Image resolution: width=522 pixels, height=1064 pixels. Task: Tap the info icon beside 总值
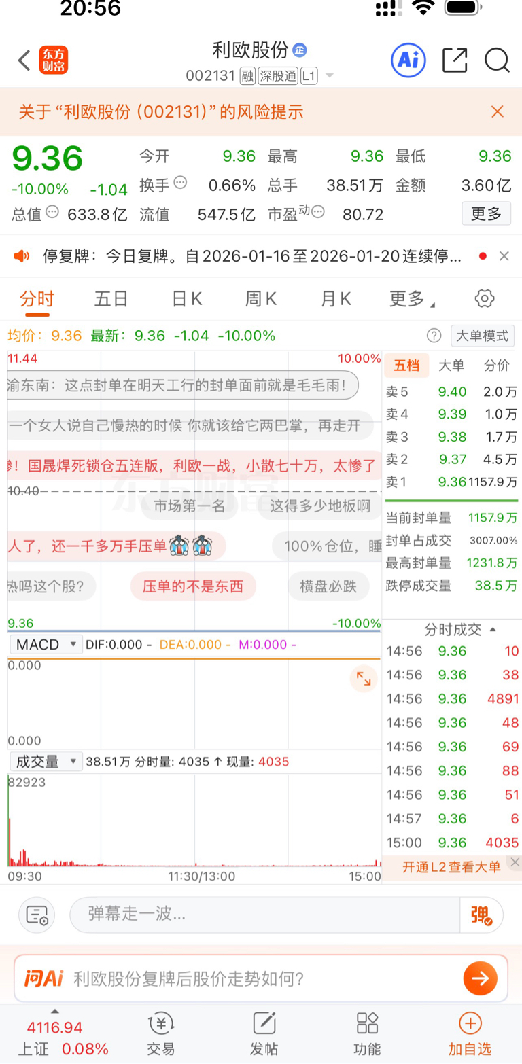pos(52,211)
